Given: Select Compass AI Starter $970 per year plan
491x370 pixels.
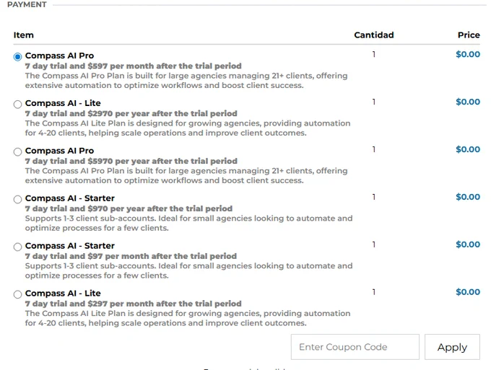Looking at the screenshot, I should pyautogui.click(x=17, y=199).
